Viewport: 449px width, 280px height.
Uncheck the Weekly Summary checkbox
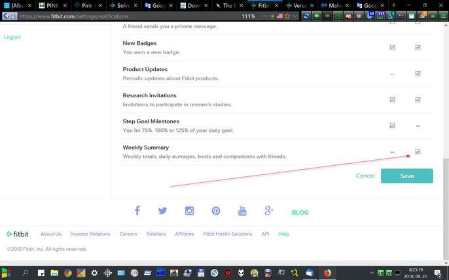(x=418, y=151)
